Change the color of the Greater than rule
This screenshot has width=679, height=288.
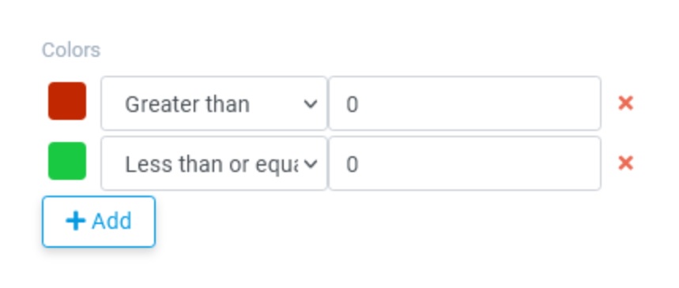tap(67, 101)
